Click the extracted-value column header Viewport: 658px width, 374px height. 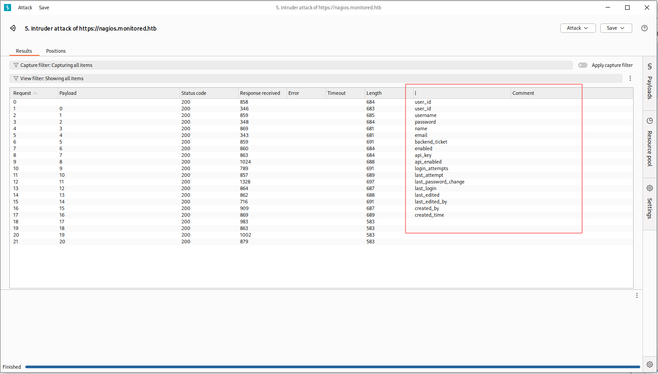pyautogui.click(x=462, y=93)
